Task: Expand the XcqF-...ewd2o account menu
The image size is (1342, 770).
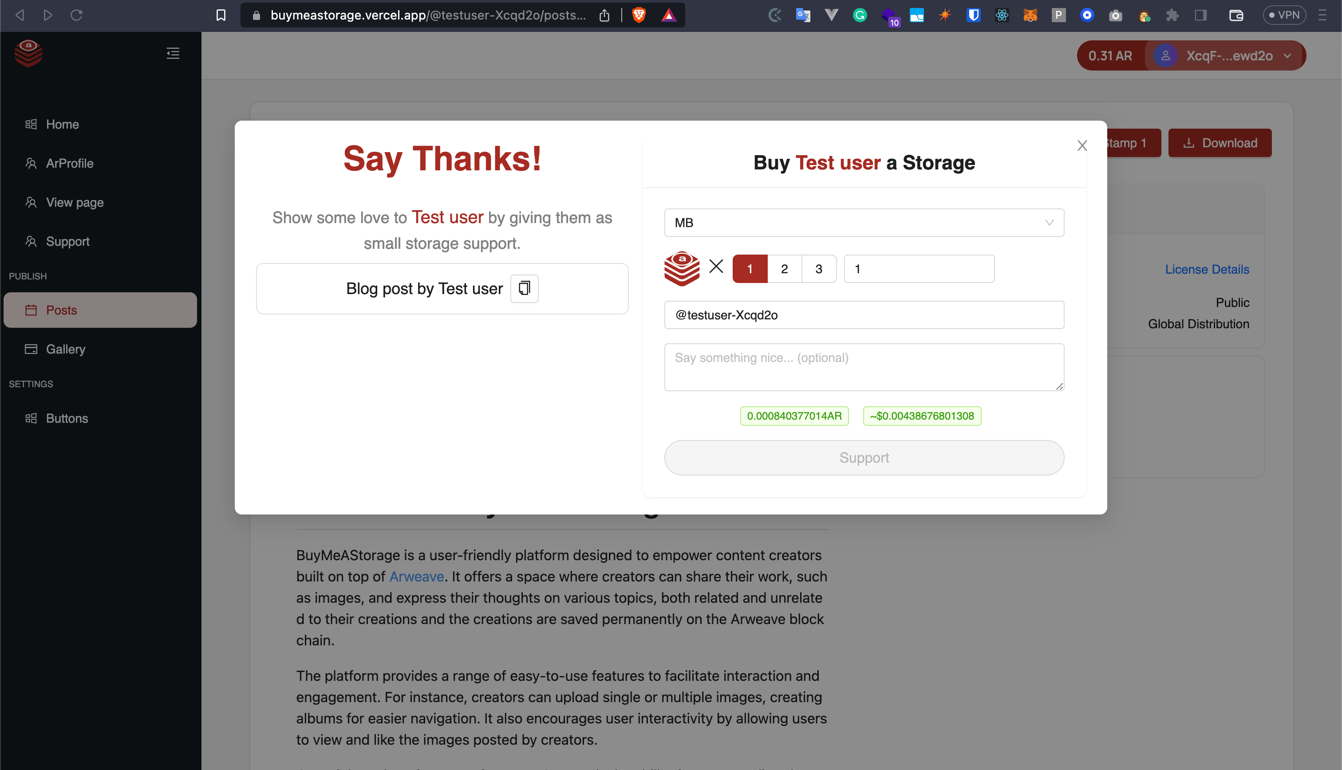Action: coord(1228,55)
